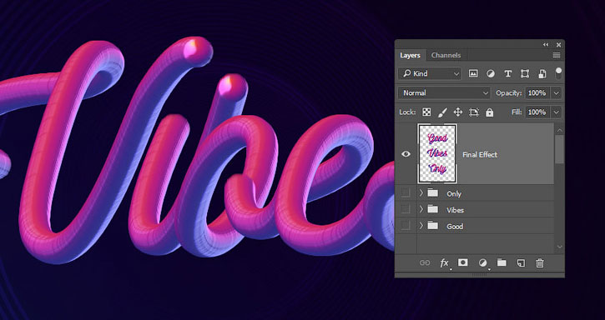Click the Good group folder icon
The width and height of the screenshot is (605, 320).
point(433,226)
